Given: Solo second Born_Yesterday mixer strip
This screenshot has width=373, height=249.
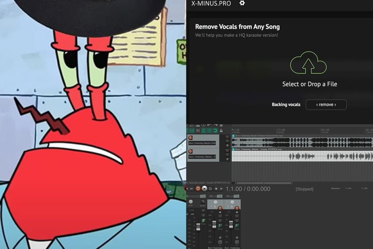Looking at the screenshot, I should (x=237, y=221).
